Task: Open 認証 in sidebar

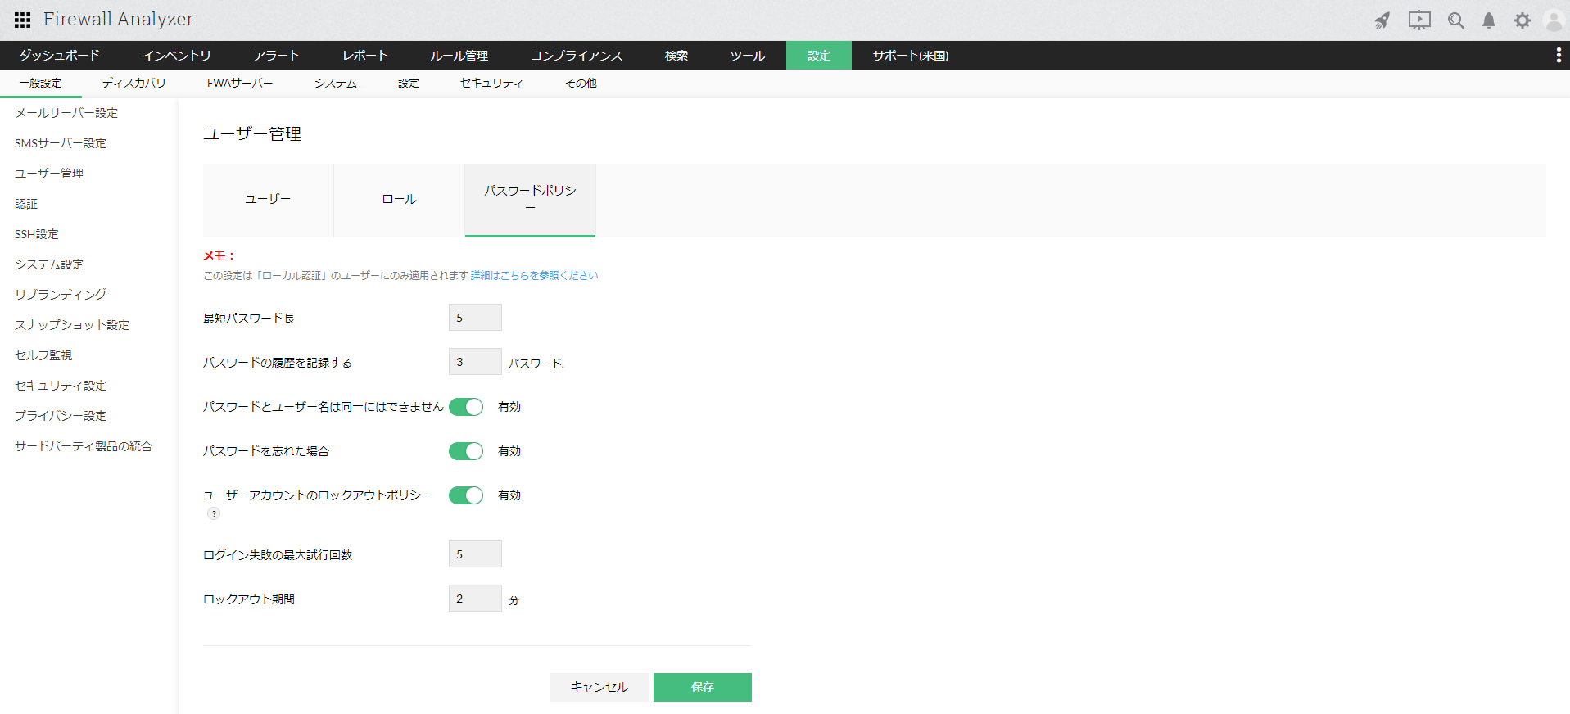Action: pyautogui.click(x=26, y=204)
